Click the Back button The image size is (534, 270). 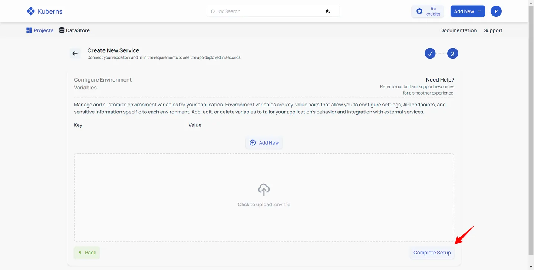point(87,253)
